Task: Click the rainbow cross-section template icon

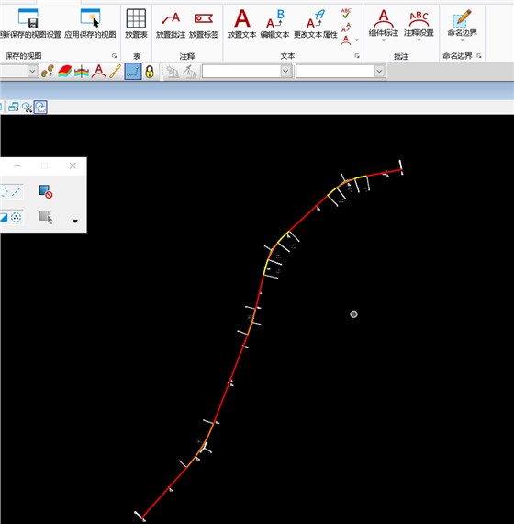Action: click(82, 71)
